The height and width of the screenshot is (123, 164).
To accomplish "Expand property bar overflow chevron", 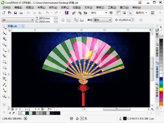I will tap(160, 20).
